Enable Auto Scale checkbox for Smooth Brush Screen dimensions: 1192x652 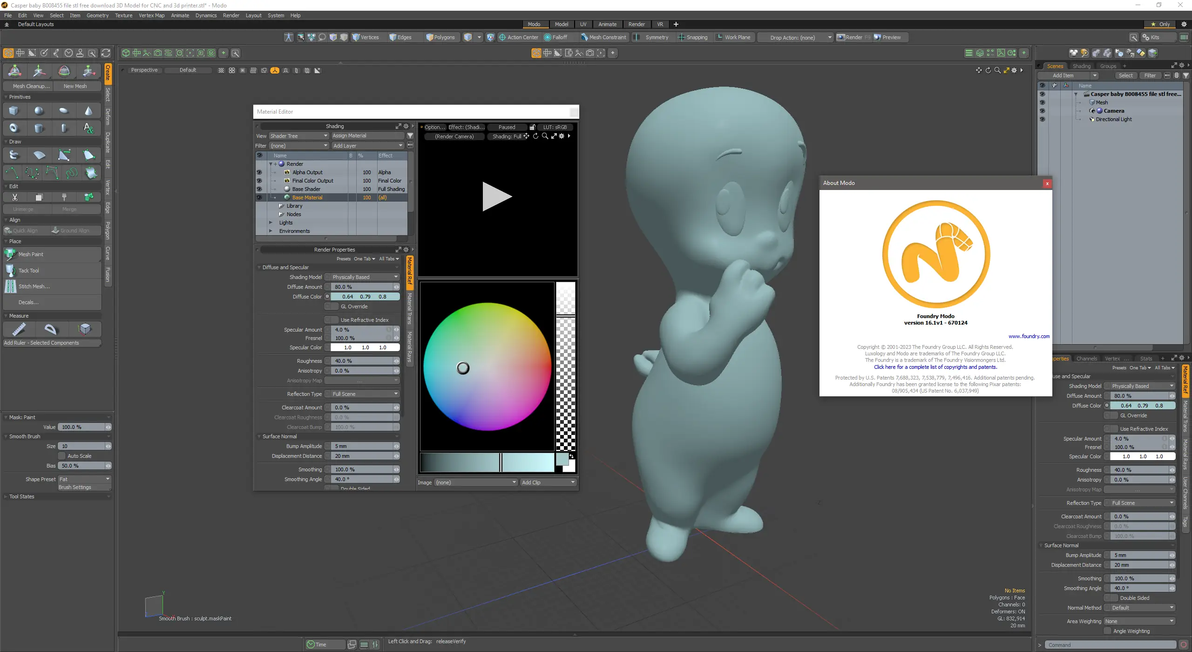click(x=61, y=456)
